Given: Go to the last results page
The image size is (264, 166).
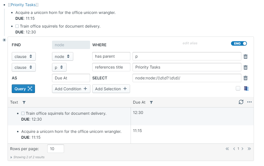Looking at the screenshot, I should coord(249,149).
